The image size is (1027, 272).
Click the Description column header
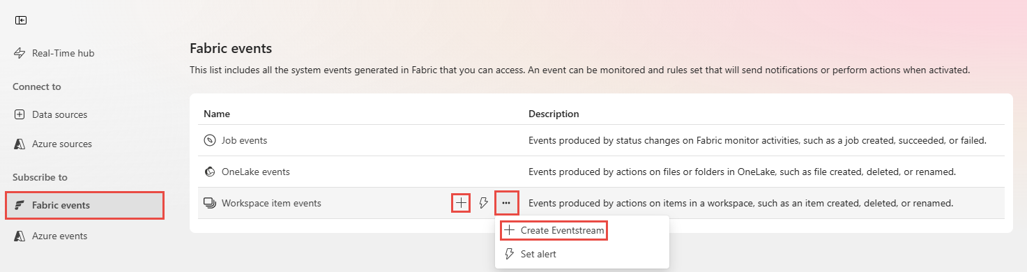tap(554, 114)
